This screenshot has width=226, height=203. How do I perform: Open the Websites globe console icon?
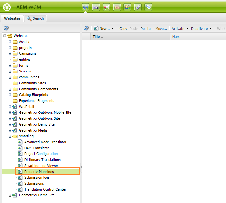pos(85,7)
